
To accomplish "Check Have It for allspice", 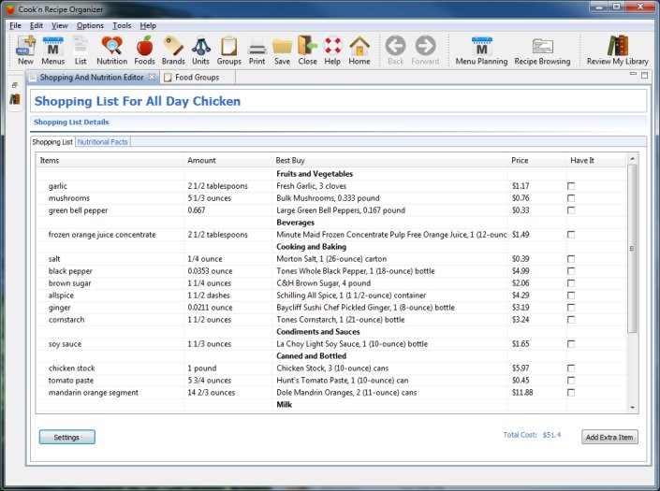I will click(571, 296).
